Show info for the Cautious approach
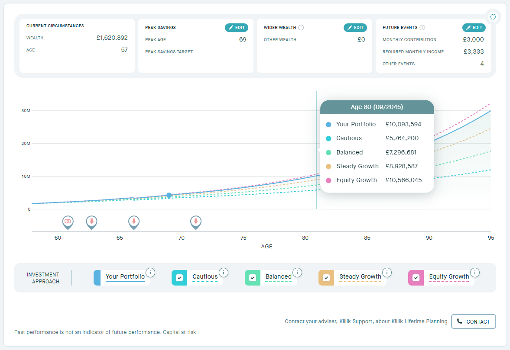This screenshot has width=510, height=350. pos(223,272)
